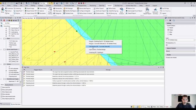Screen dimensions: 196x110
Task: Open the MSI Manager
Action: [x=68, y=8]
